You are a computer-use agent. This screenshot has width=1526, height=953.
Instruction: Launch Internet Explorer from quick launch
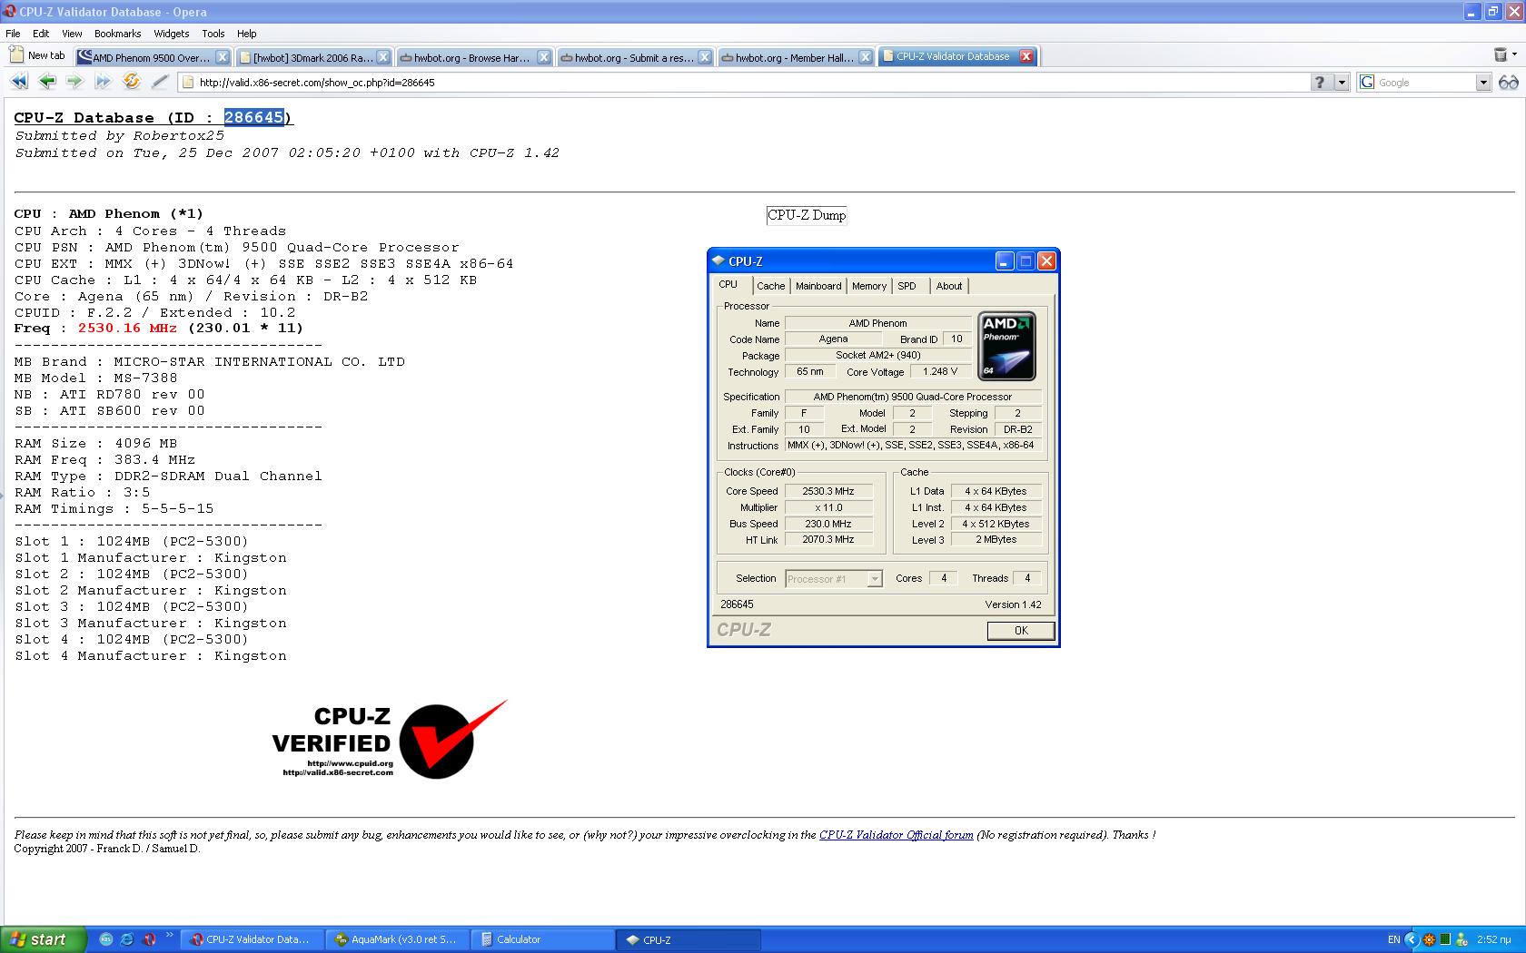pos(127,939)
